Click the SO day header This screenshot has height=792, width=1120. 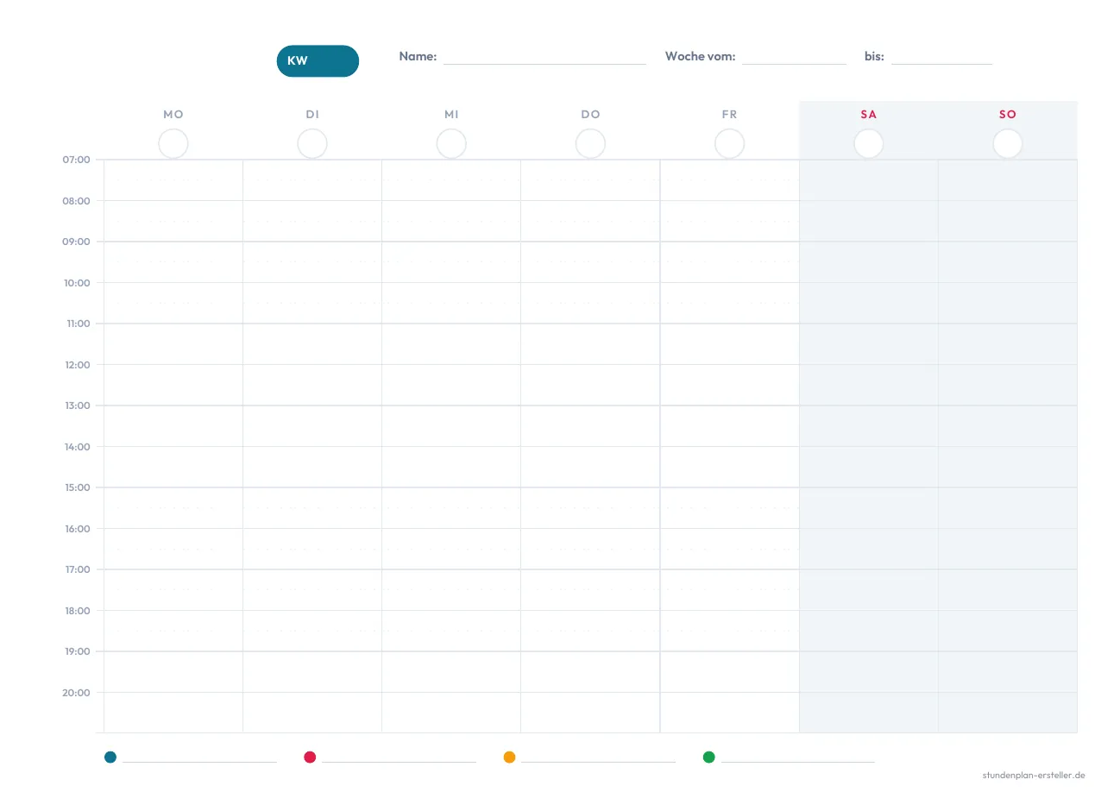click(1008, 114)
